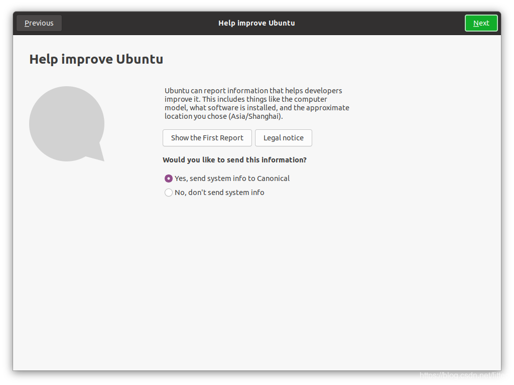View the Legal notice
This screenshot has width=514, height=385.
tap(284, 138)
